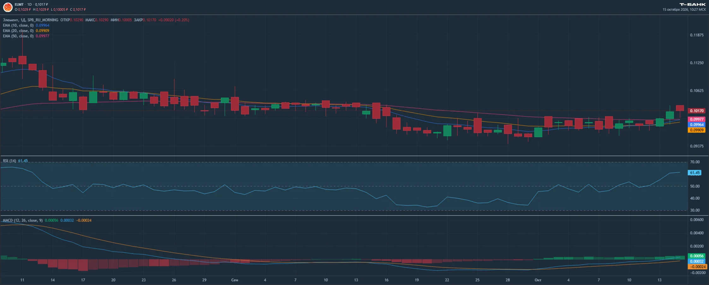The image size is (709, 285).
Task: Click the blue 61.45 RSI value tag on axis
Action: pos(695,173)
